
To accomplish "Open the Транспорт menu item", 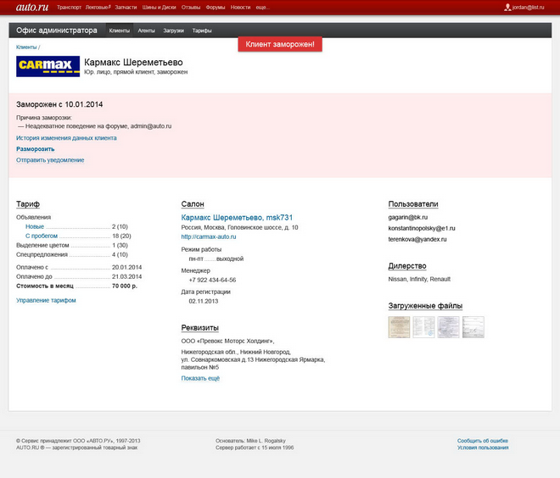I will [x=69, y=8].
